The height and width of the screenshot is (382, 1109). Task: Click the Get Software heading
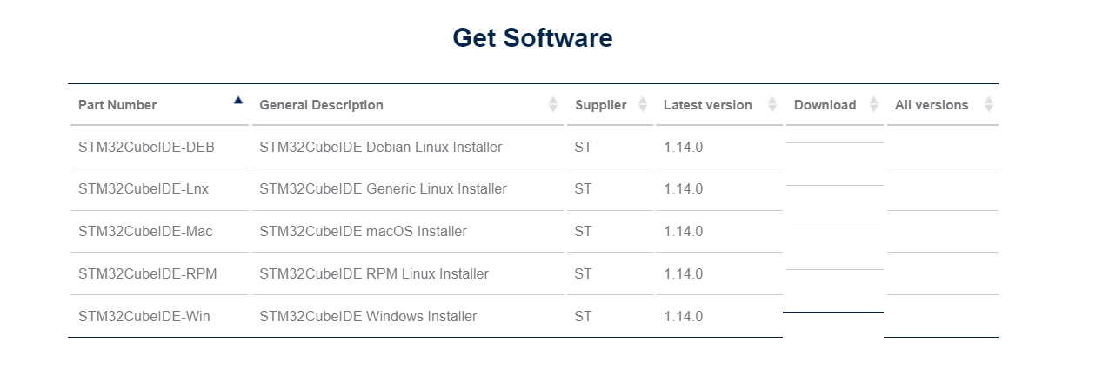click(x=532, y=38)
